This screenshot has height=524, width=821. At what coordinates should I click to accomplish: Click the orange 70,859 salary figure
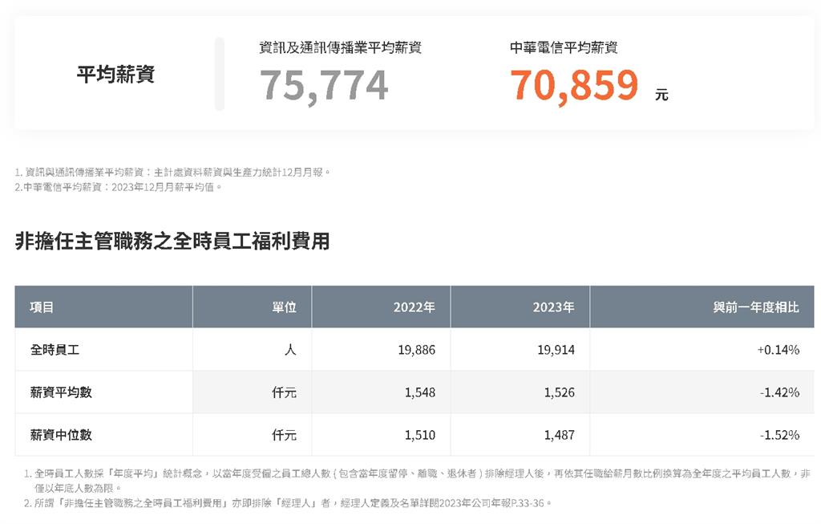pos(574,85)
